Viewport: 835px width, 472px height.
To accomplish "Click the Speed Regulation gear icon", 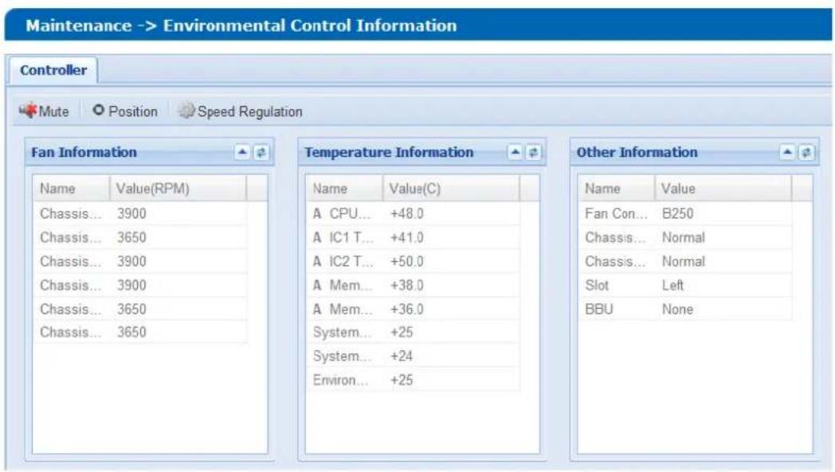I will pyautogui.click(x=186, y=111).
